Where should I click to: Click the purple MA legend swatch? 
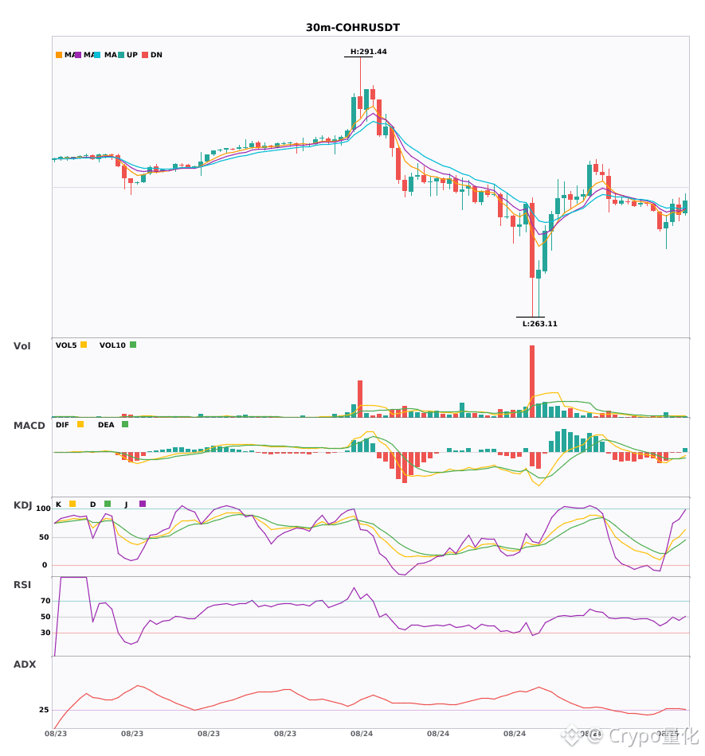(x=78, y=55)
